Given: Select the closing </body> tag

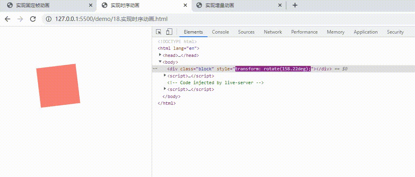Looking at the screenshot, I should pos(171,96).
